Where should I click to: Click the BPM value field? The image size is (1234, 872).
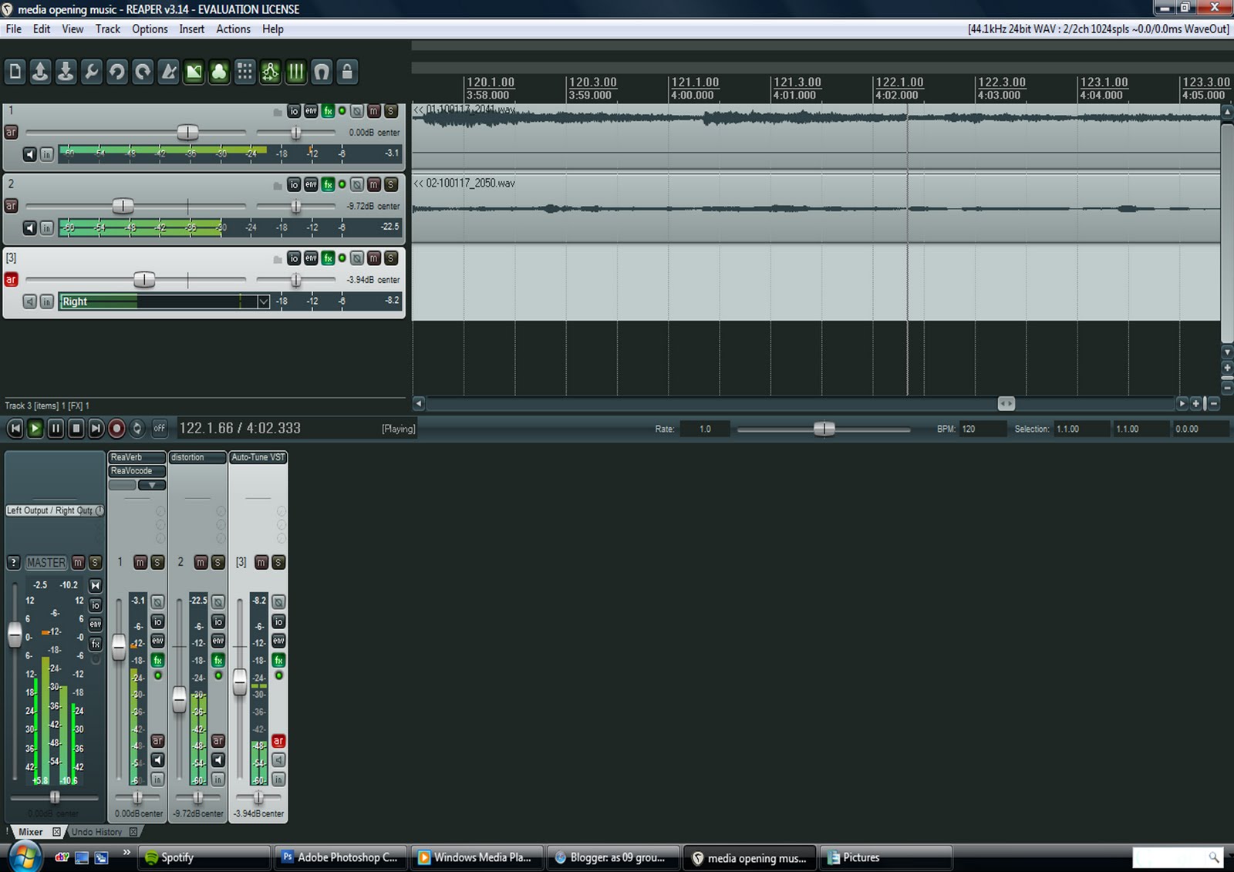point(983,429)
